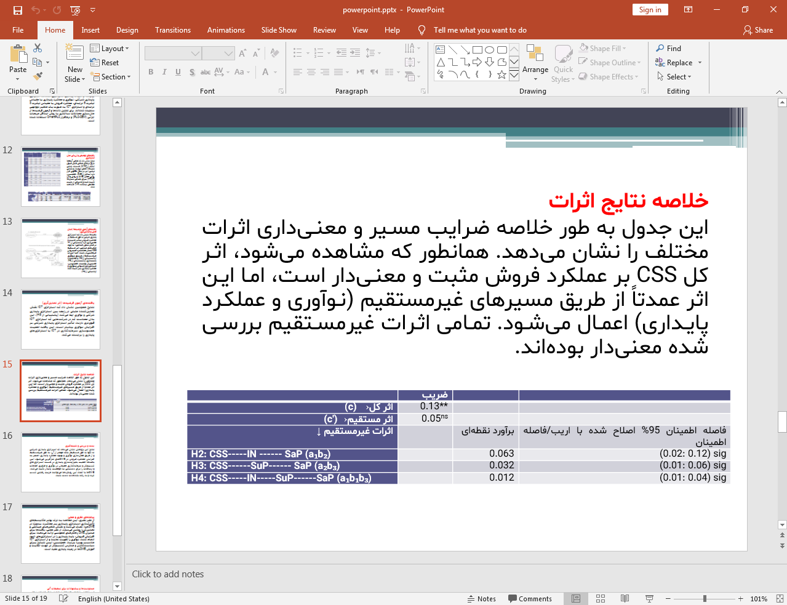Save the presentation with the floppy disk icon
Viewport: 787px width, 605px height.
coord(17,10)
